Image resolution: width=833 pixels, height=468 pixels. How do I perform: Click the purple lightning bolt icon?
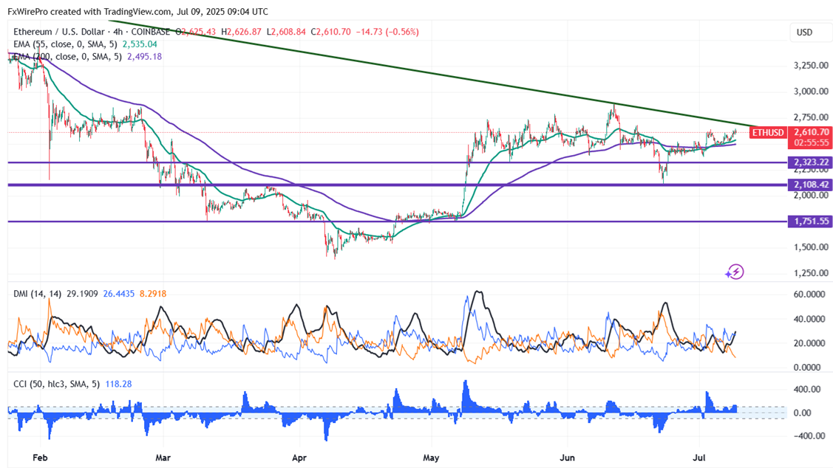pos(735,272)
